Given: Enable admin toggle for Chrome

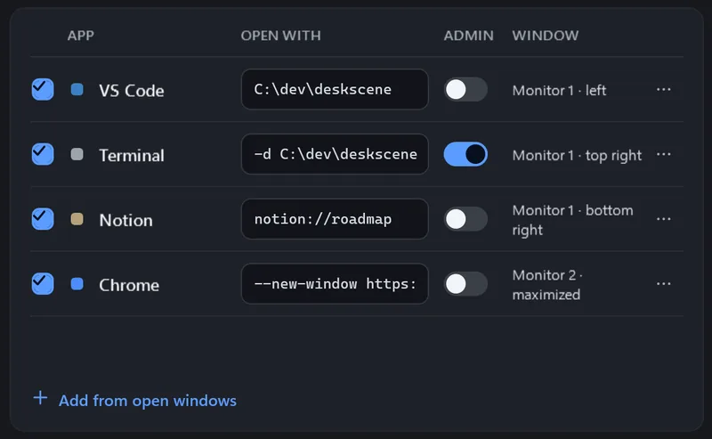Looking at the screenshot, I should (x=465, y=284).
